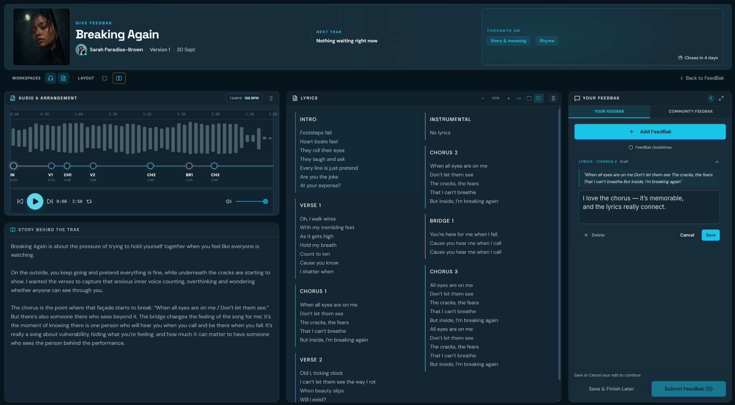Open the Community Feedback tab

690,112
